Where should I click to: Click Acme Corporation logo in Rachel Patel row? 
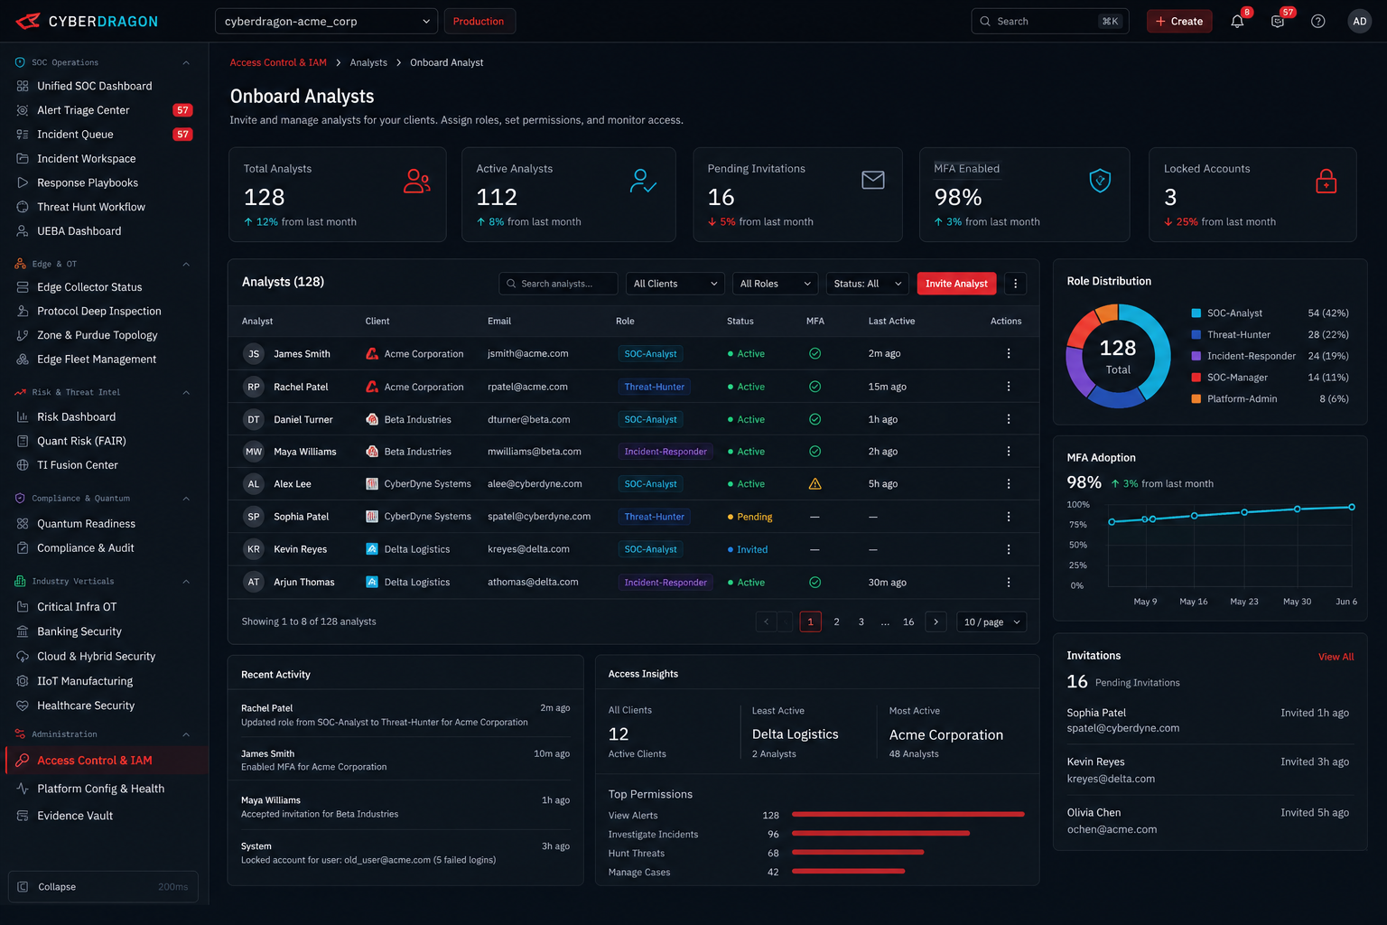(x=372, y=387)
